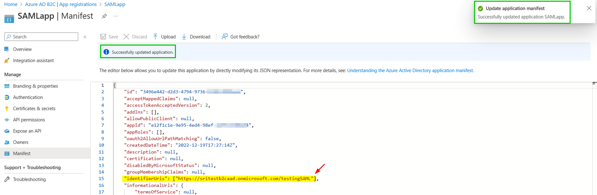Image resolution: width=597 pixels, height=195 pixels.
Task: Click the groupMembershipClaims line
Action: pyautogui.click(x=165, y=172)
